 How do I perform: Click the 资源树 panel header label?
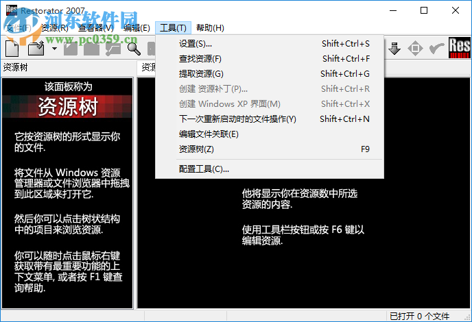point(15,67)
